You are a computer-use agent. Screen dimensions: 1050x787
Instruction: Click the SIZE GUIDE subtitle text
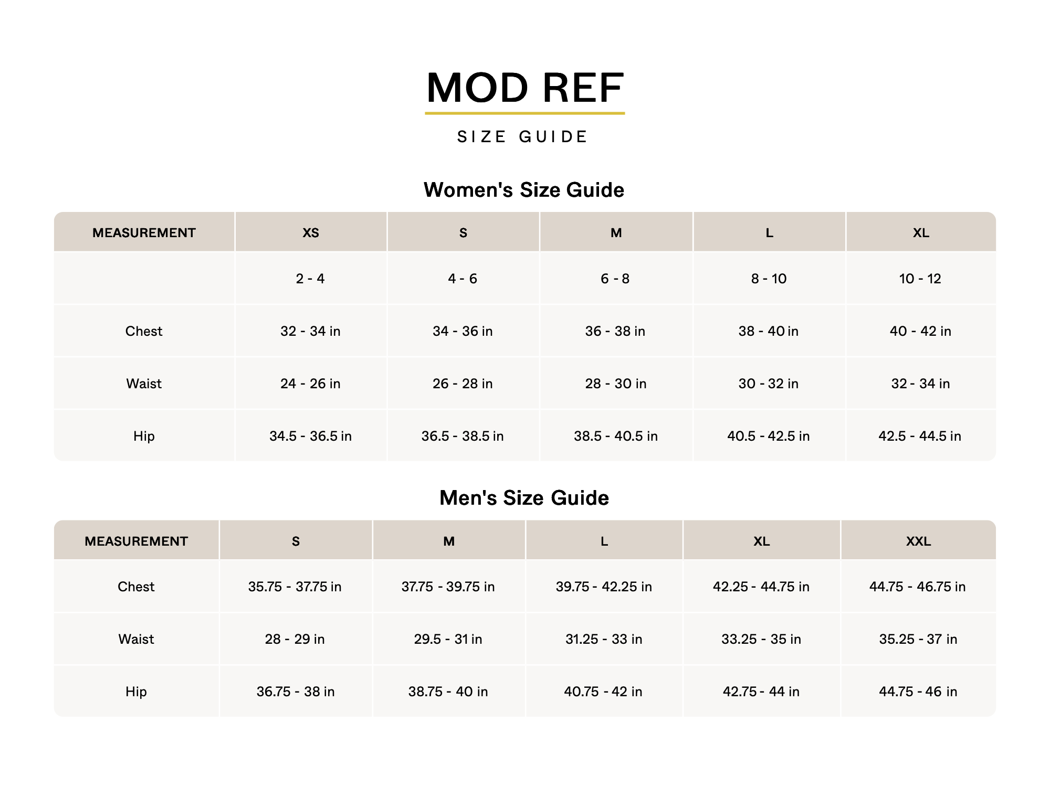click(x=522, y=137)
